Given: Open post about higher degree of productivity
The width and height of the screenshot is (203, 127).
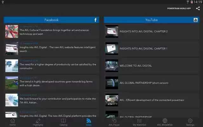Looking at the screenshot, I should (x=51, y=66).
